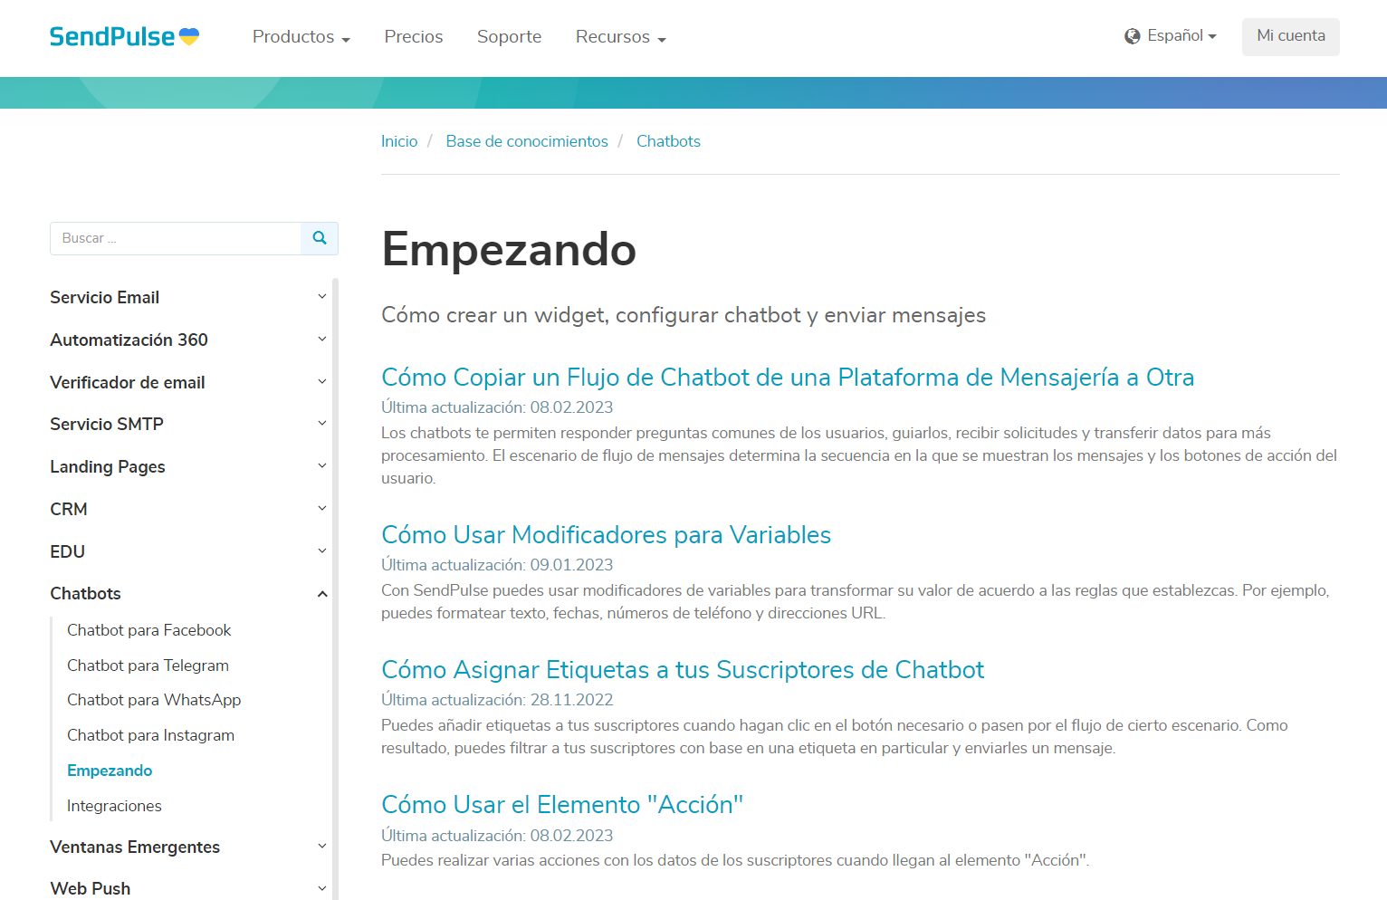Expand the EDU section chevron
The height and width of the screenshot is (900, 1387).
(x=322, y=551)
